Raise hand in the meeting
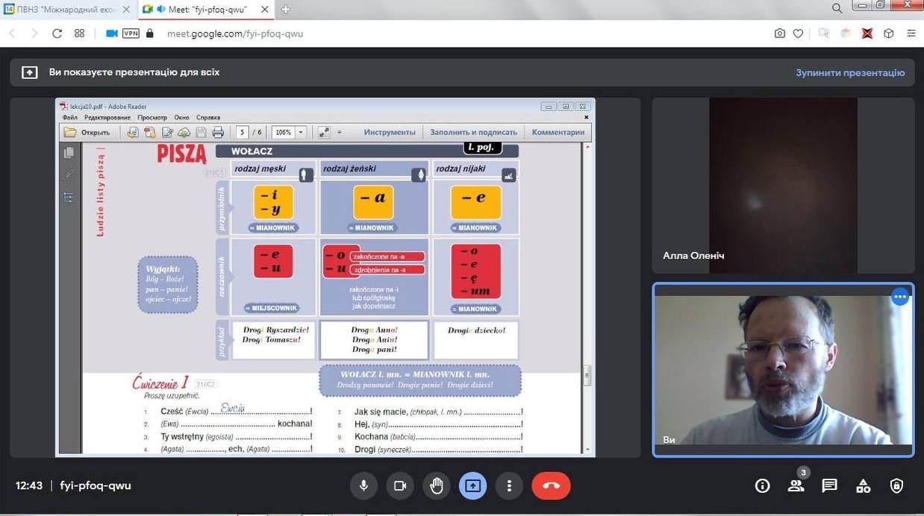Image resolution: width=924 pixels, height=516 pixels. [x=437, y=485]
